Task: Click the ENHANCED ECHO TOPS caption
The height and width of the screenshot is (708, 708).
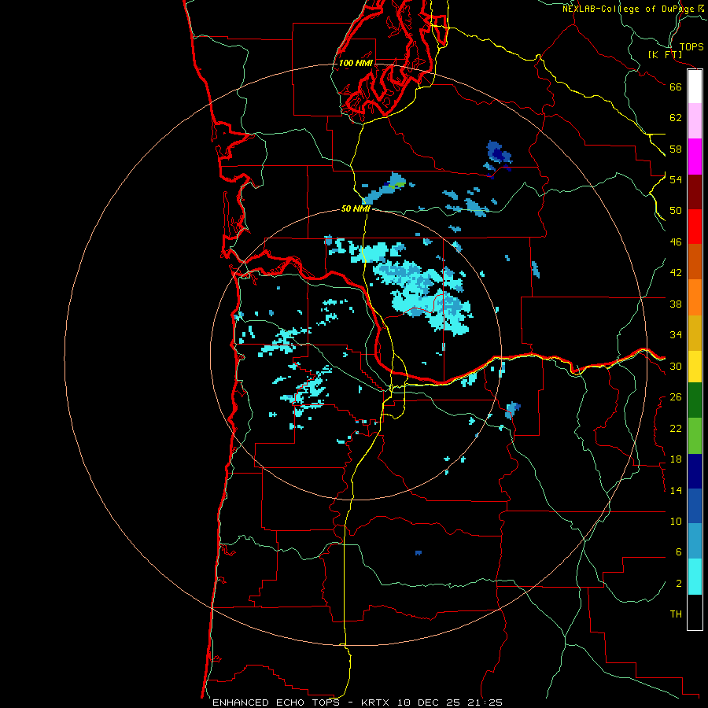Action: 276,702
